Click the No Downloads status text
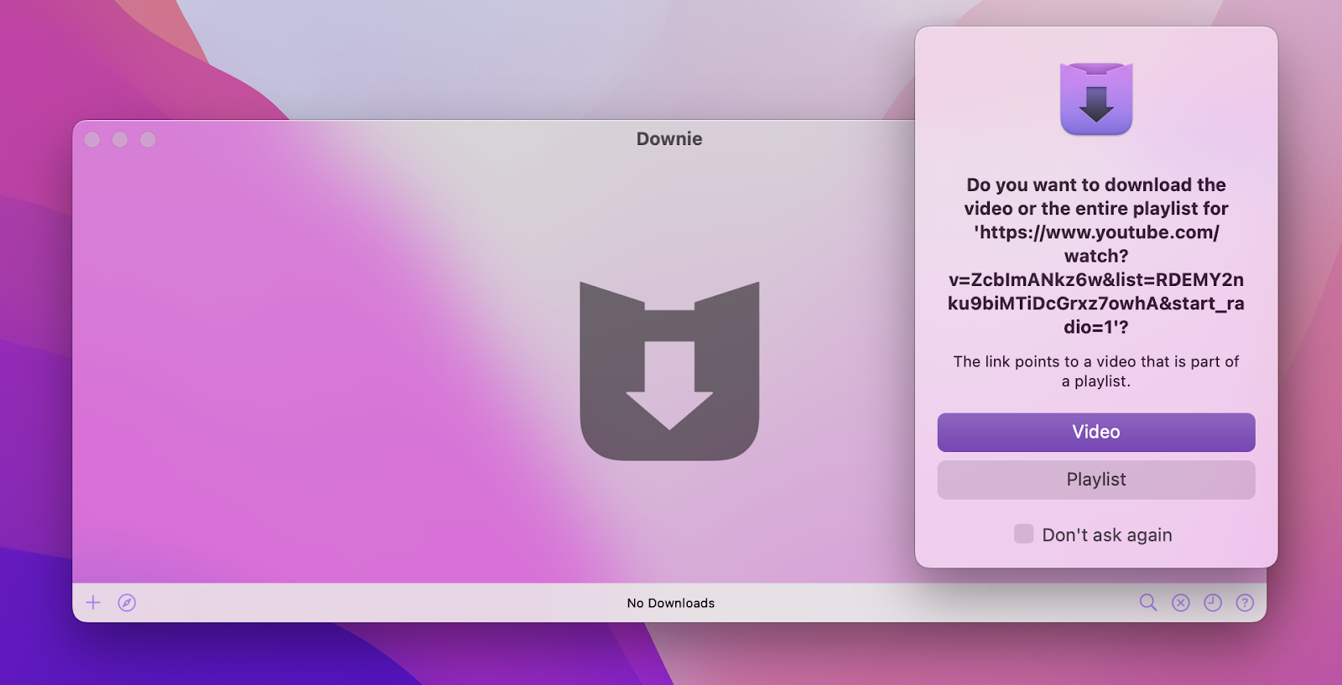This screenshot has height=685, width=1342. point(671,603)
